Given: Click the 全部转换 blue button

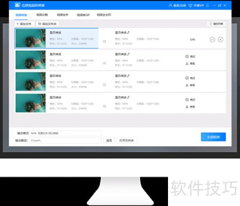Looking at the screenshot, I should click(x=213, y=137).
